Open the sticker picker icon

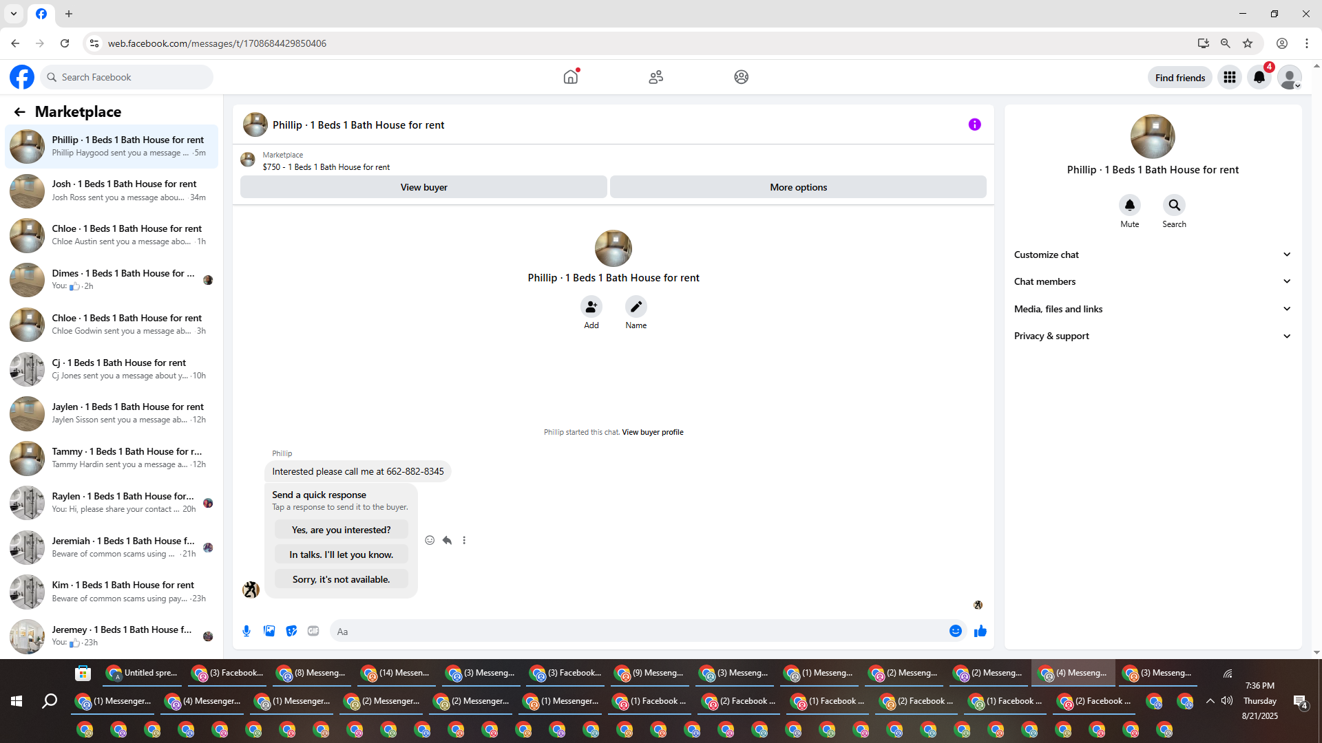[x=291, y=631]
